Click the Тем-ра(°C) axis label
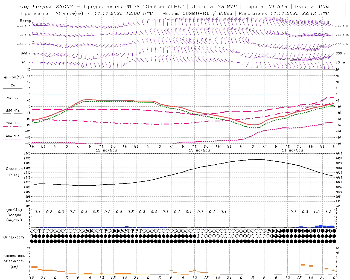This screenshot has width=350, height=280. [x=13, y=77]
